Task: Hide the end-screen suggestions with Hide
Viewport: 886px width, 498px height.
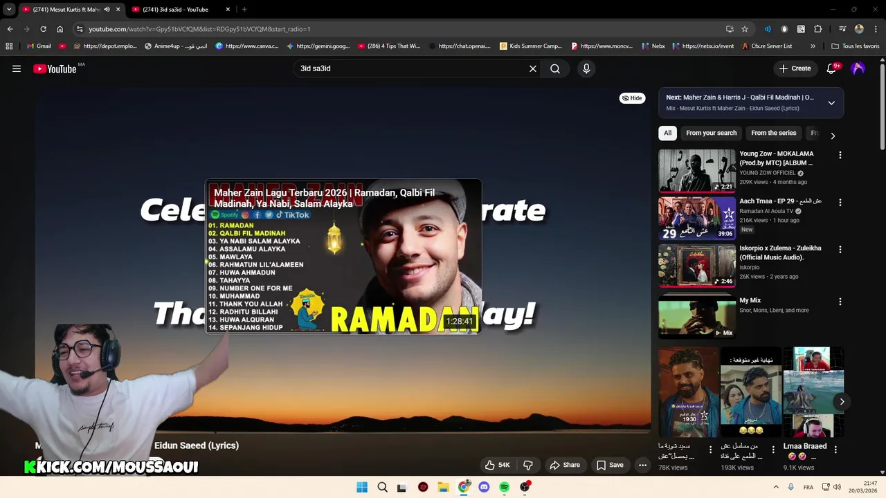Action: 632,98
